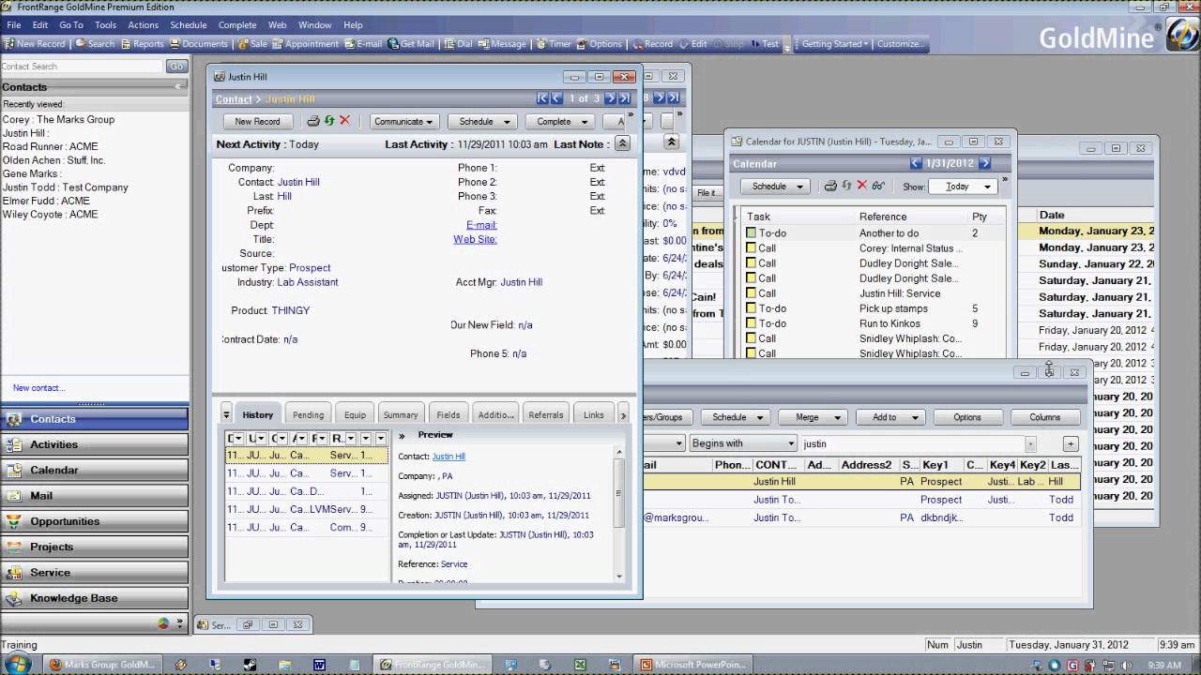Switch to the Pending tab
Screen dimensions: 1201x675
pyautogui.click(x=308, y=414)
